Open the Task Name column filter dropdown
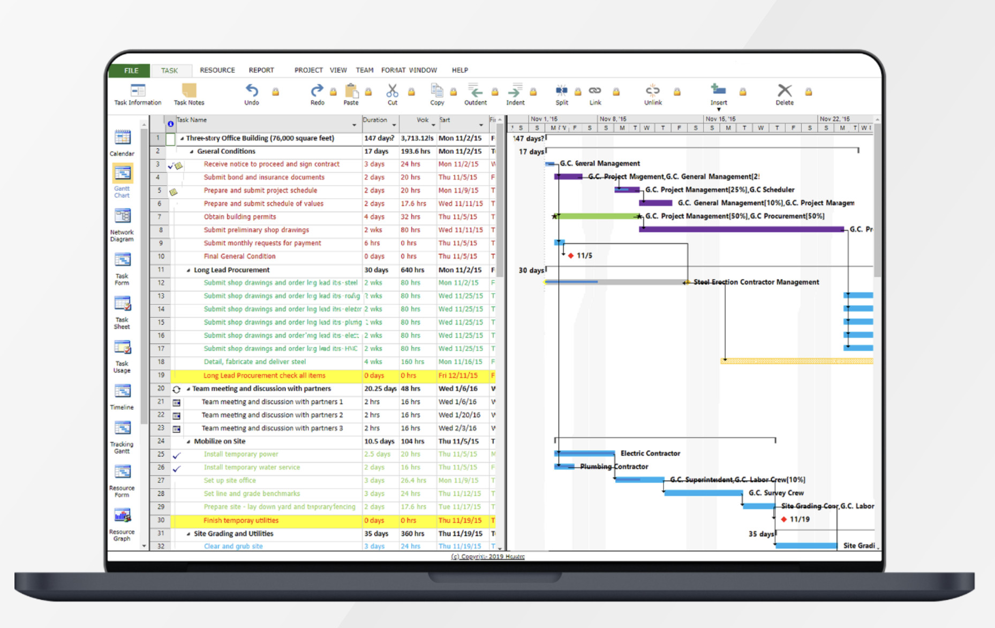Screen dimensions: 995x628 (353, 124)
